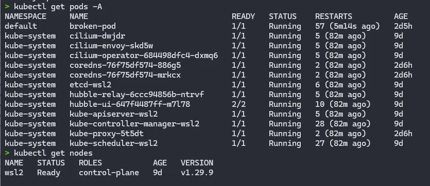The width and height of the screenshot is (430, 186).
Task: Select cilium-operator-684498dfc4-dxmq6 pod name
Action: click(x=144, y=55)
